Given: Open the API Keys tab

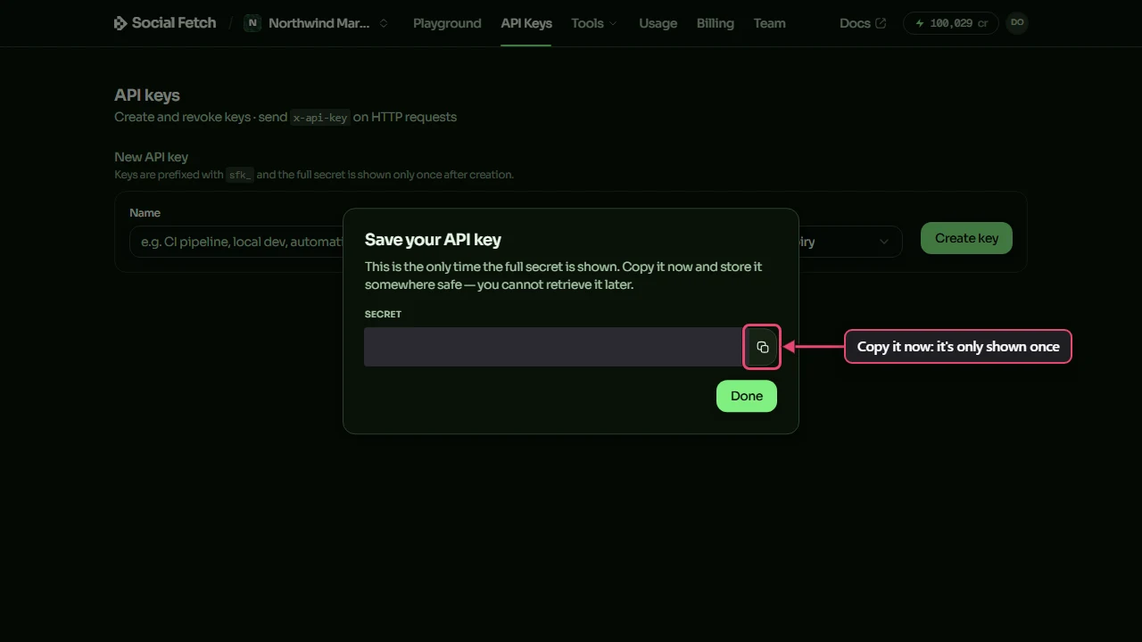Looking at the screenshot, I should point(526,23).
